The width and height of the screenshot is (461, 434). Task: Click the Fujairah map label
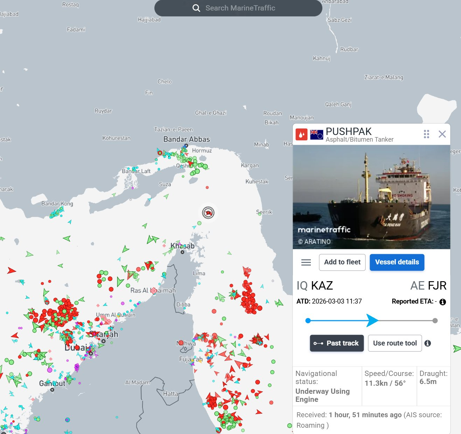tap(191, 359)
